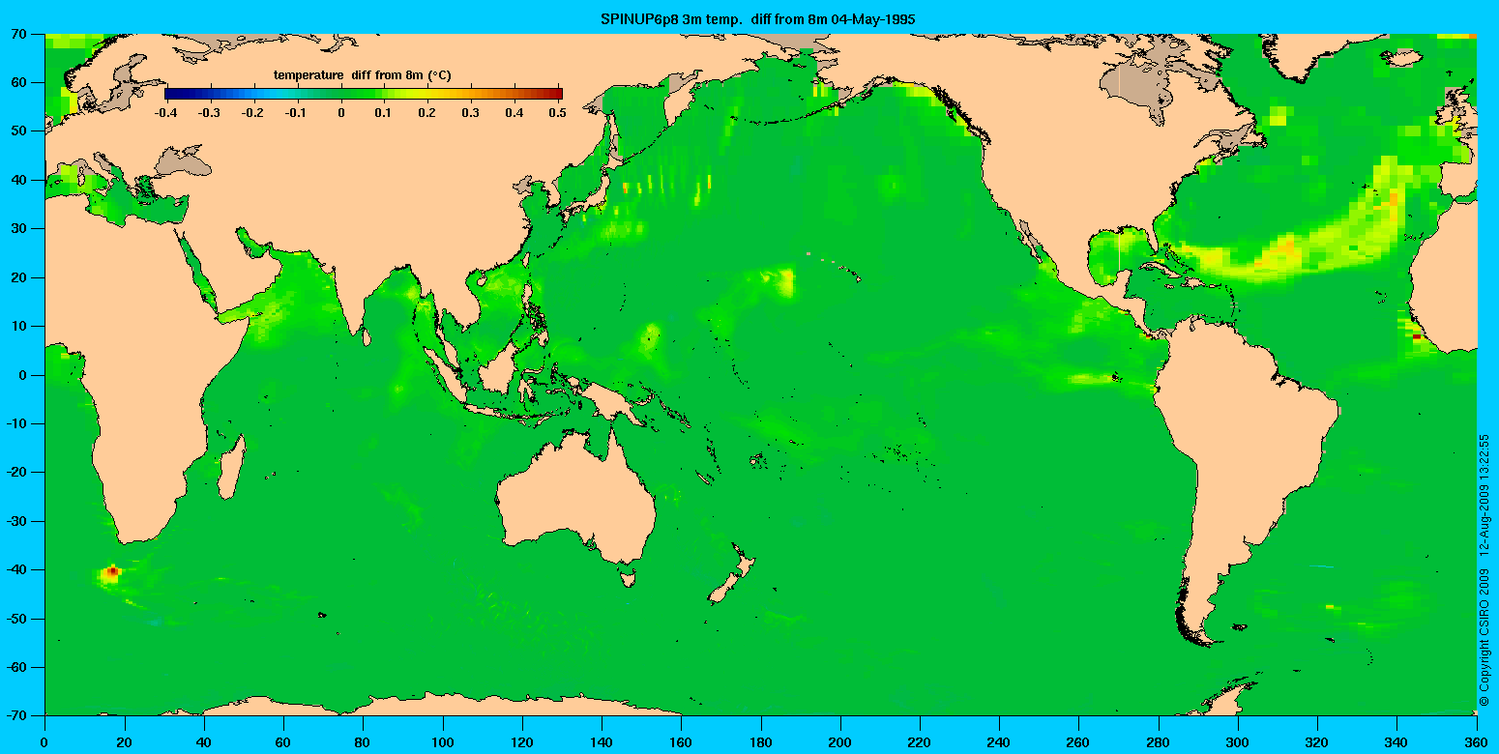Click the '-0.2' tick label on the colorbar
The height and width of the screenshot is (754, 1499).
click(x=253, y=113)
